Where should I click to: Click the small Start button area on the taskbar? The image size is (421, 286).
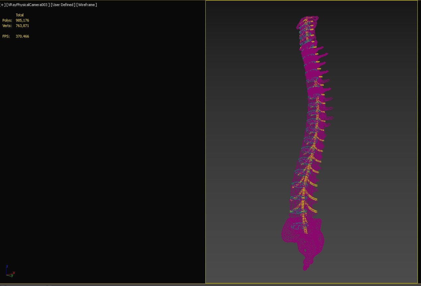pos(3,285)
